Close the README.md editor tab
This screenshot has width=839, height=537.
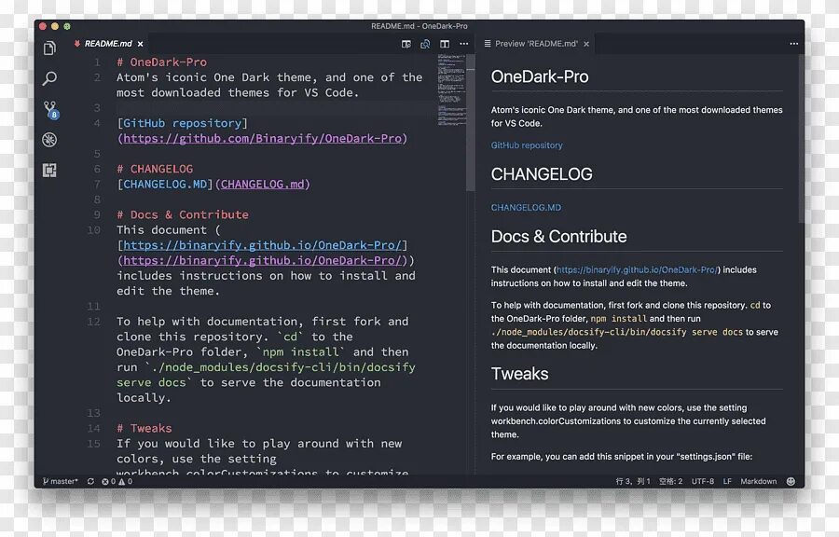(140, 44)
